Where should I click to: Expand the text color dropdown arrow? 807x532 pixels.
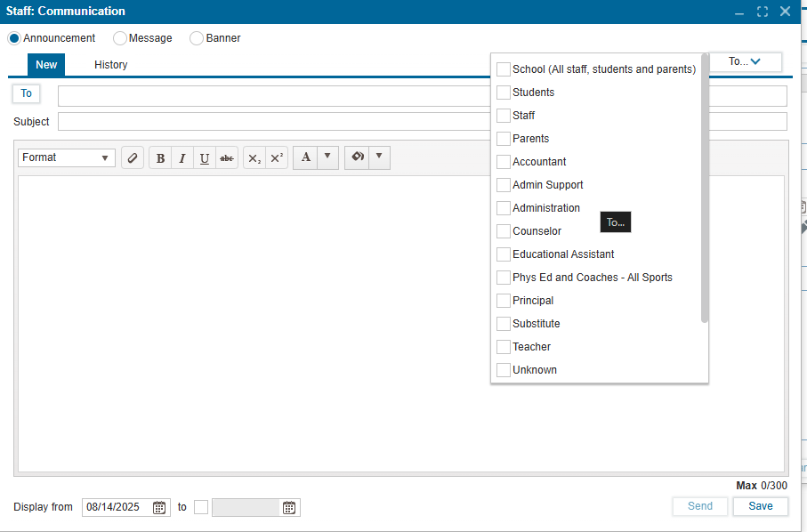point(327,157)
